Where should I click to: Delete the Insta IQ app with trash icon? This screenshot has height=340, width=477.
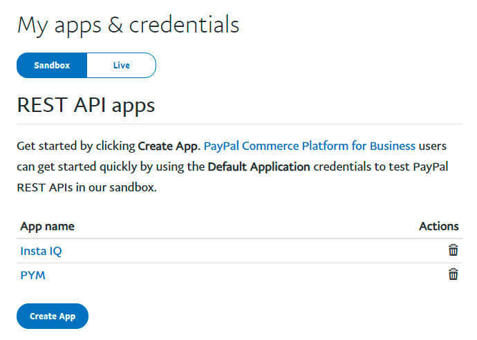pyautogui.click(x=453, y=250)
